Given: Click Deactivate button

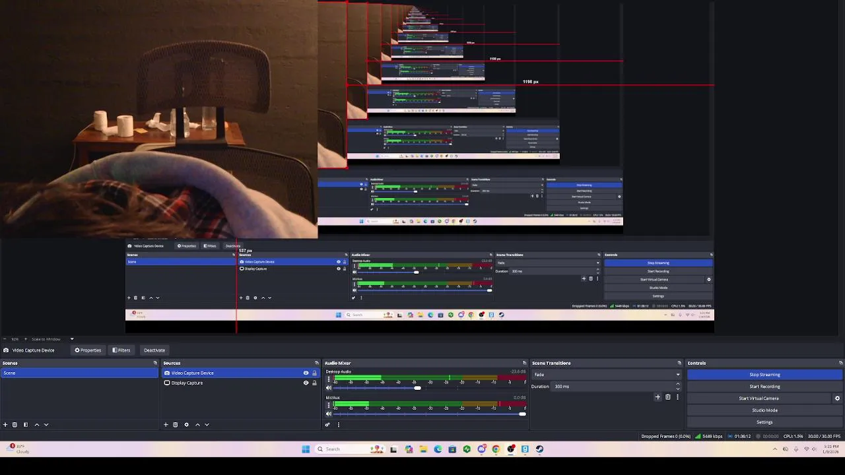Looking at the screenshot, I should pos(154,350).
